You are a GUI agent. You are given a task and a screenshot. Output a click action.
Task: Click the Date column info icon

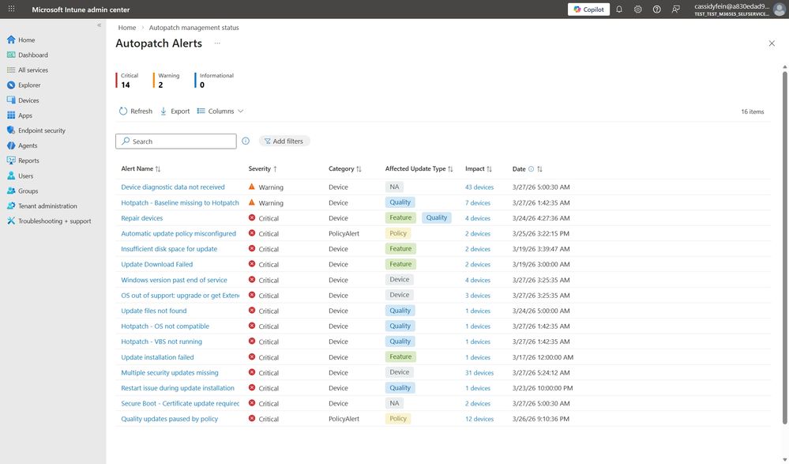[531, 169]
